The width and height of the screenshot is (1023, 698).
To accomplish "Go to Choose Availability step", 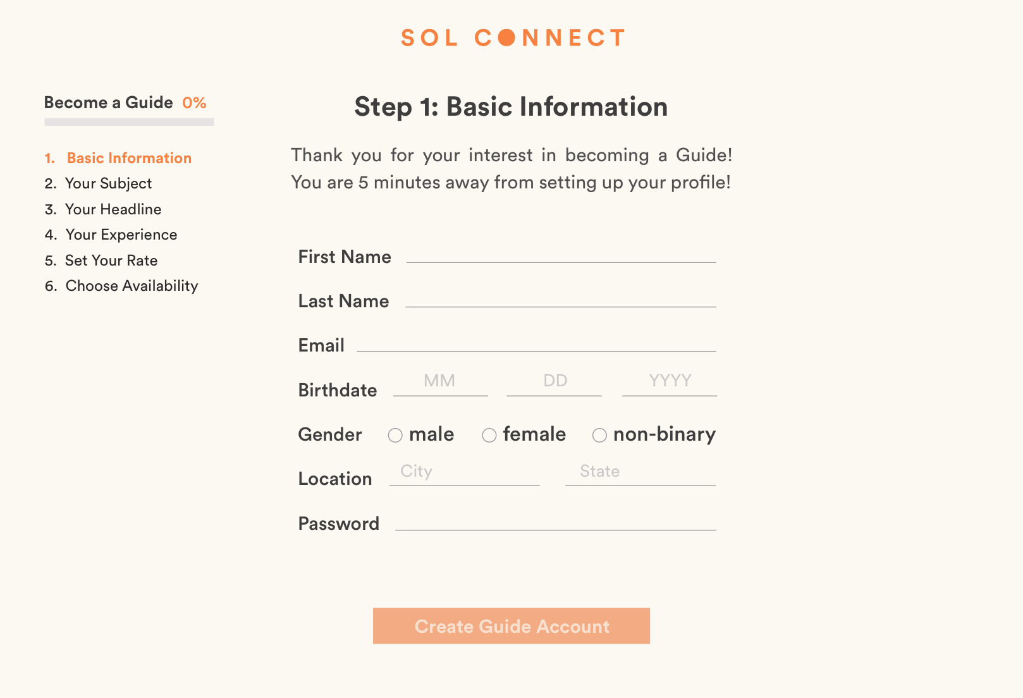I will (x=132, y=286).
